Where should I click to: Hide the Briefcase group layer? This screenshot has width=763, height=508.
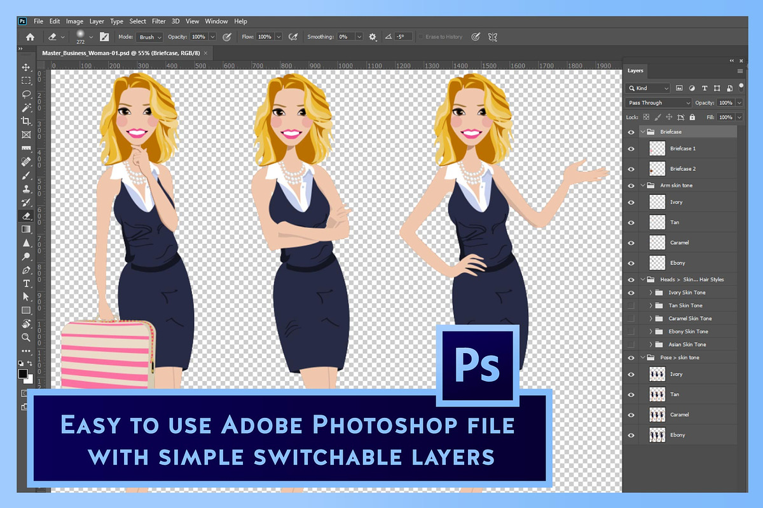click(x=631, y=132)
